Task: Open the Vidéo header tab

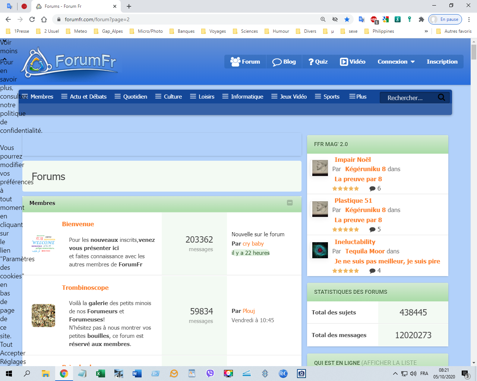Action: (x=353, y=62)
